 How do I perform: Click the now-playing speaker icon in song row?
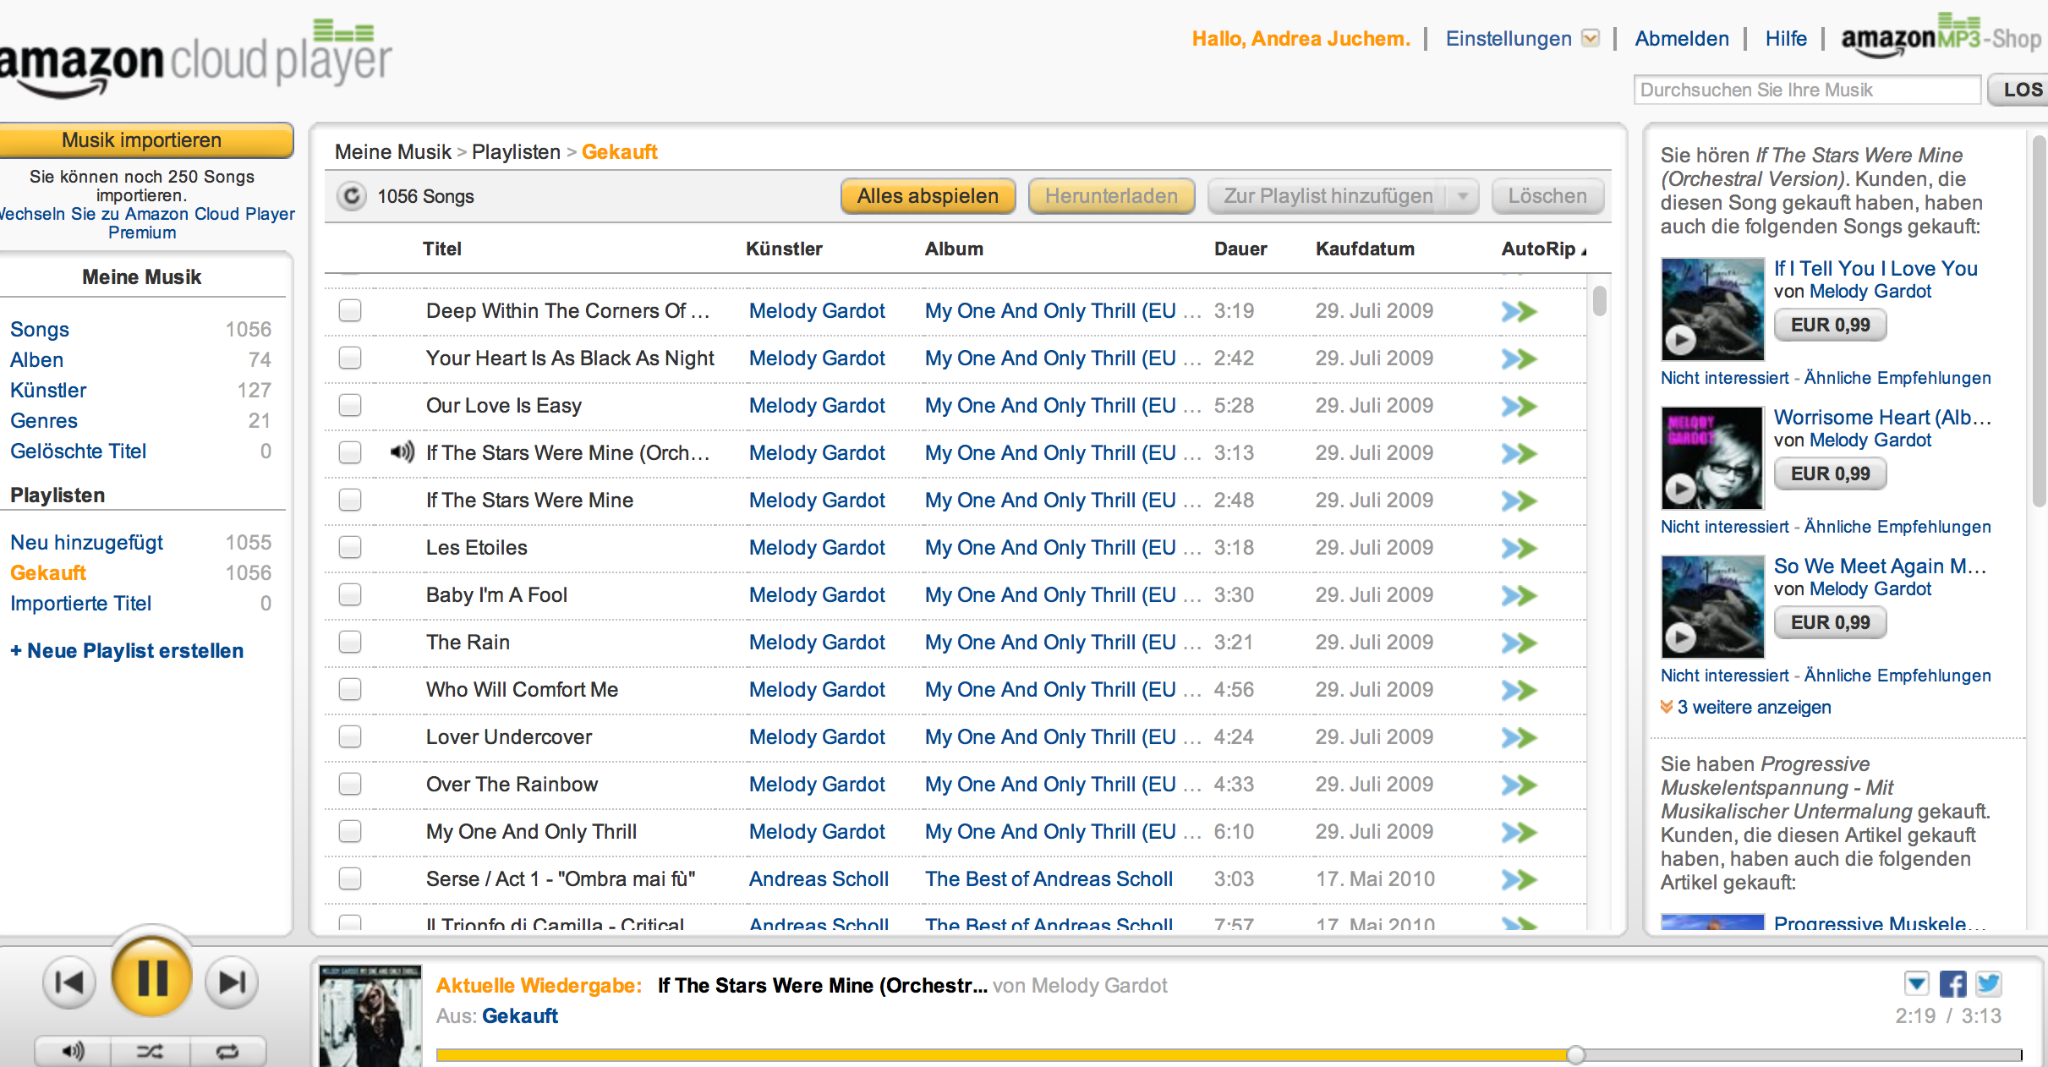(x=402, y=452)
